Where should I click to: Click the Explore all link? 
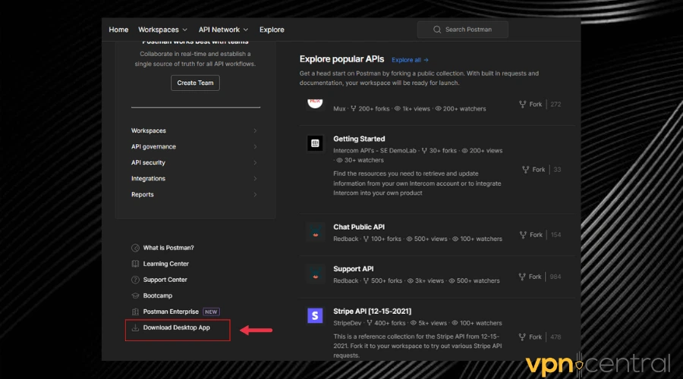click(x=410, y=60)
